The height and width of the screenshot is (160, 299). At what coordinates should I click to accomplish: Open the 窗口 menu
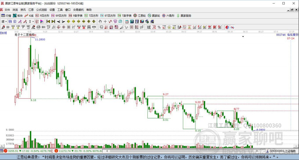[x=68, y=10]
